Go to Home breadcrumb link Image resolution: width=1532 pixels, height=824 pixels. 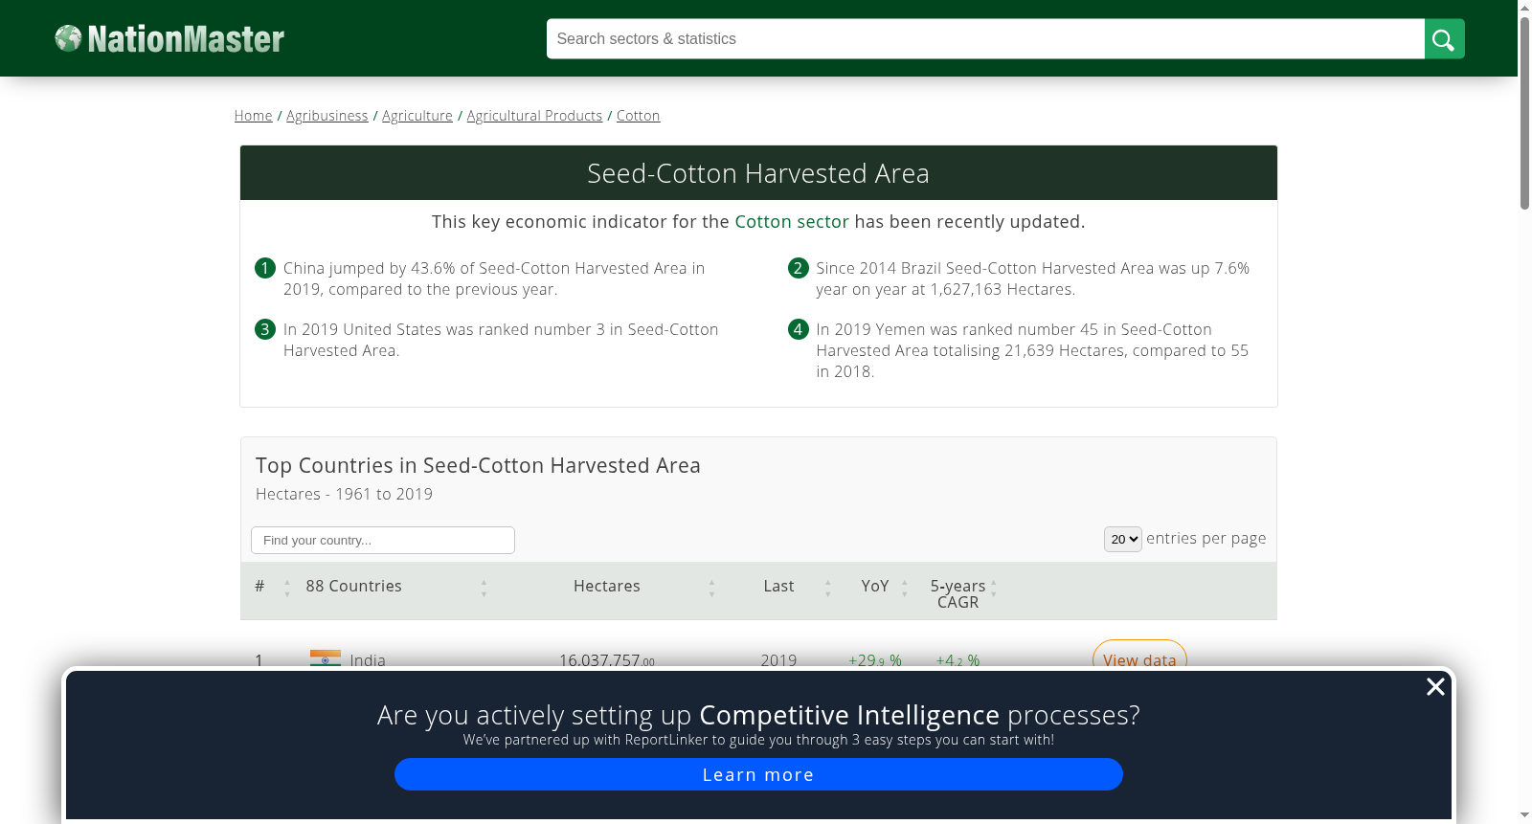253,116
